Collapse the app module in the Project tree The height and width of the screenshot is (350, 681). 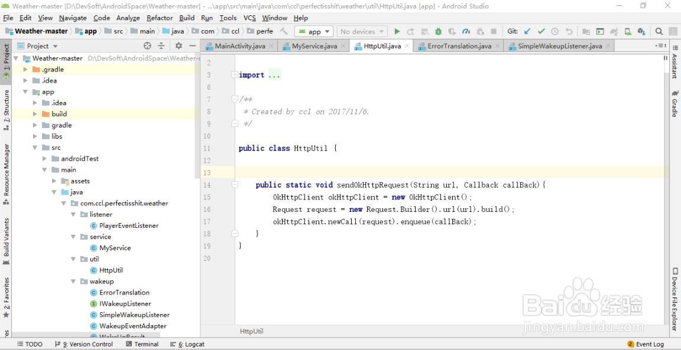[25, 91]
